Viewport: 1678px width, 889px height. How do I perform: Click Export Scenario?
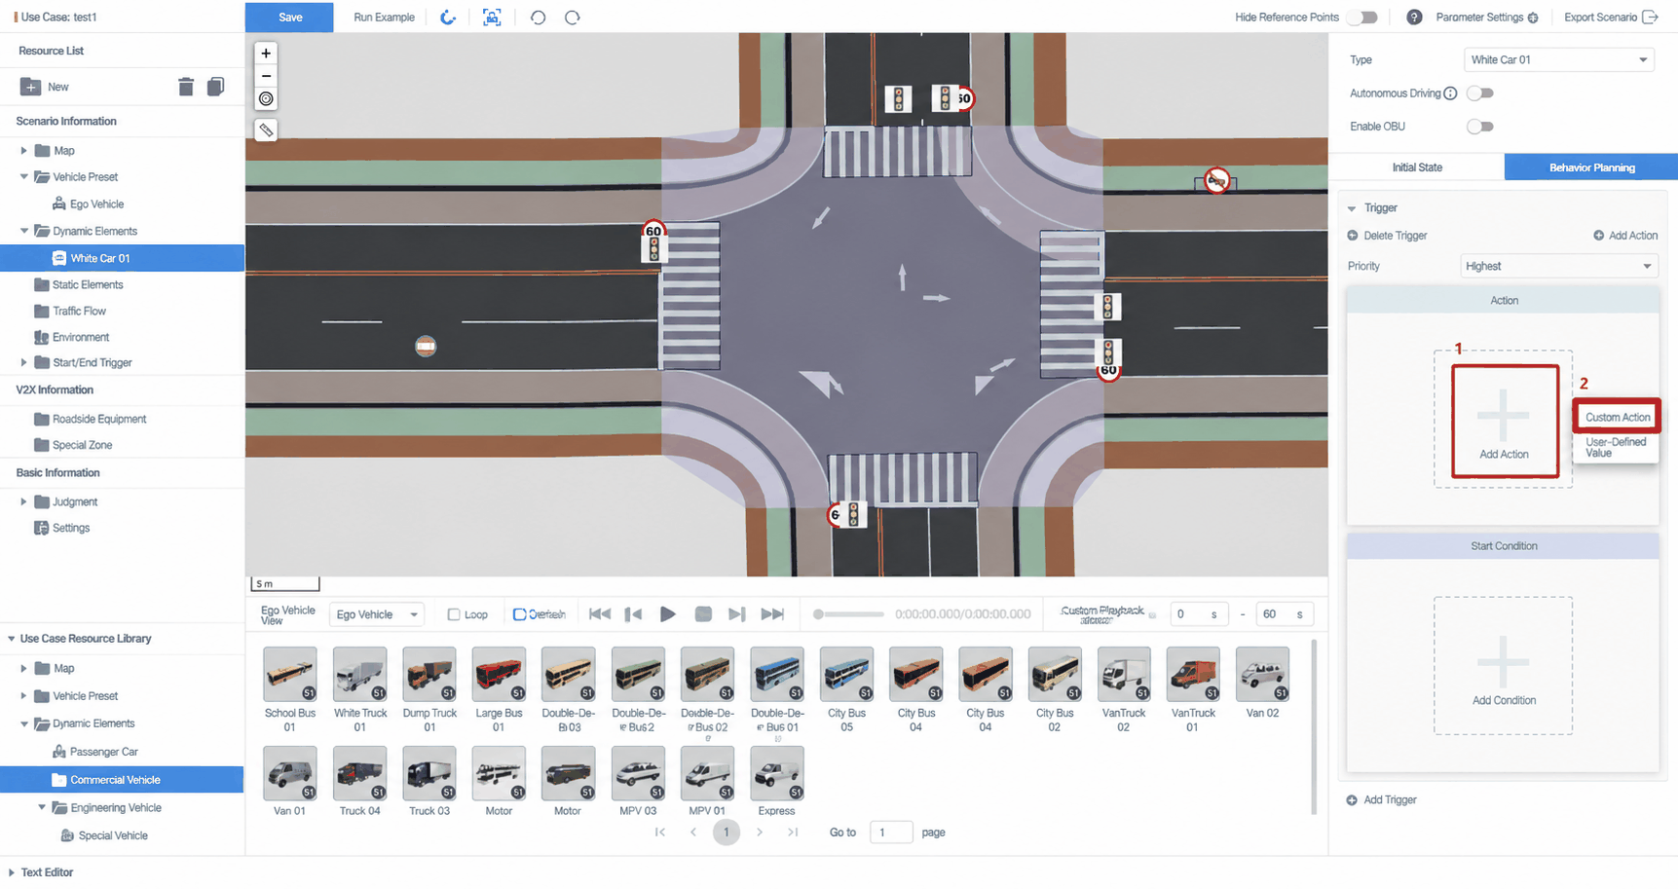pyautogui.click(x=1610, y=18)
